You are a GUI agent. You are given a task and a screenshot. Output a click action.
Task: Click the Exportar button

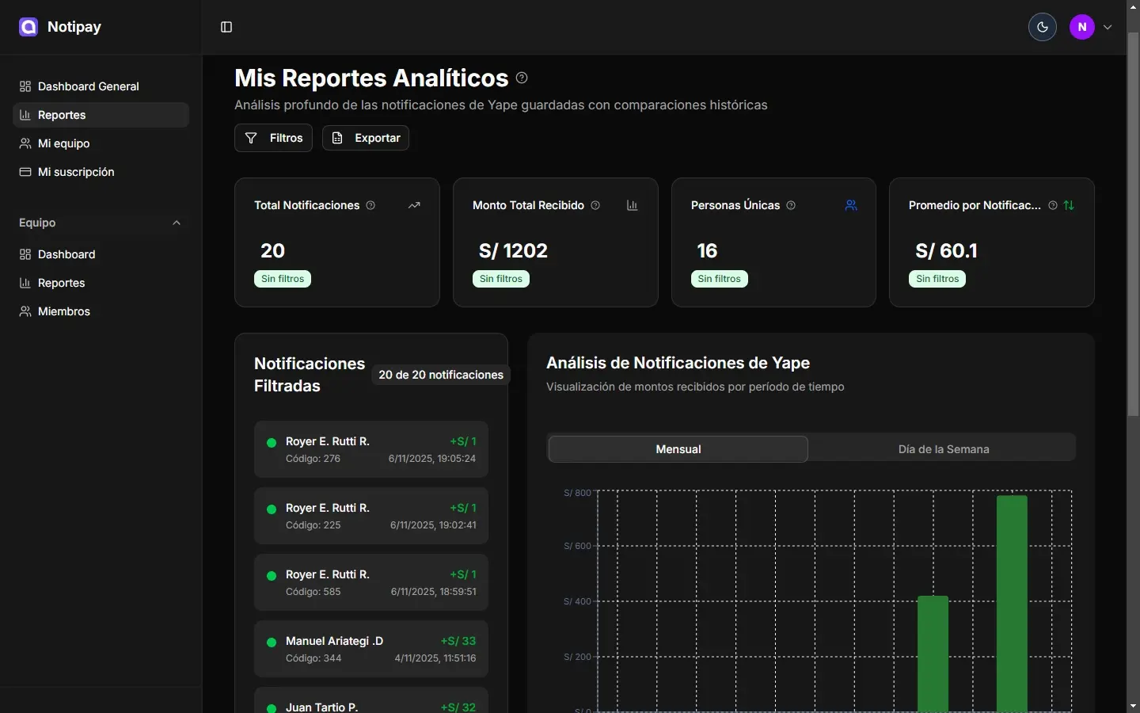click(x=365, y=138)
